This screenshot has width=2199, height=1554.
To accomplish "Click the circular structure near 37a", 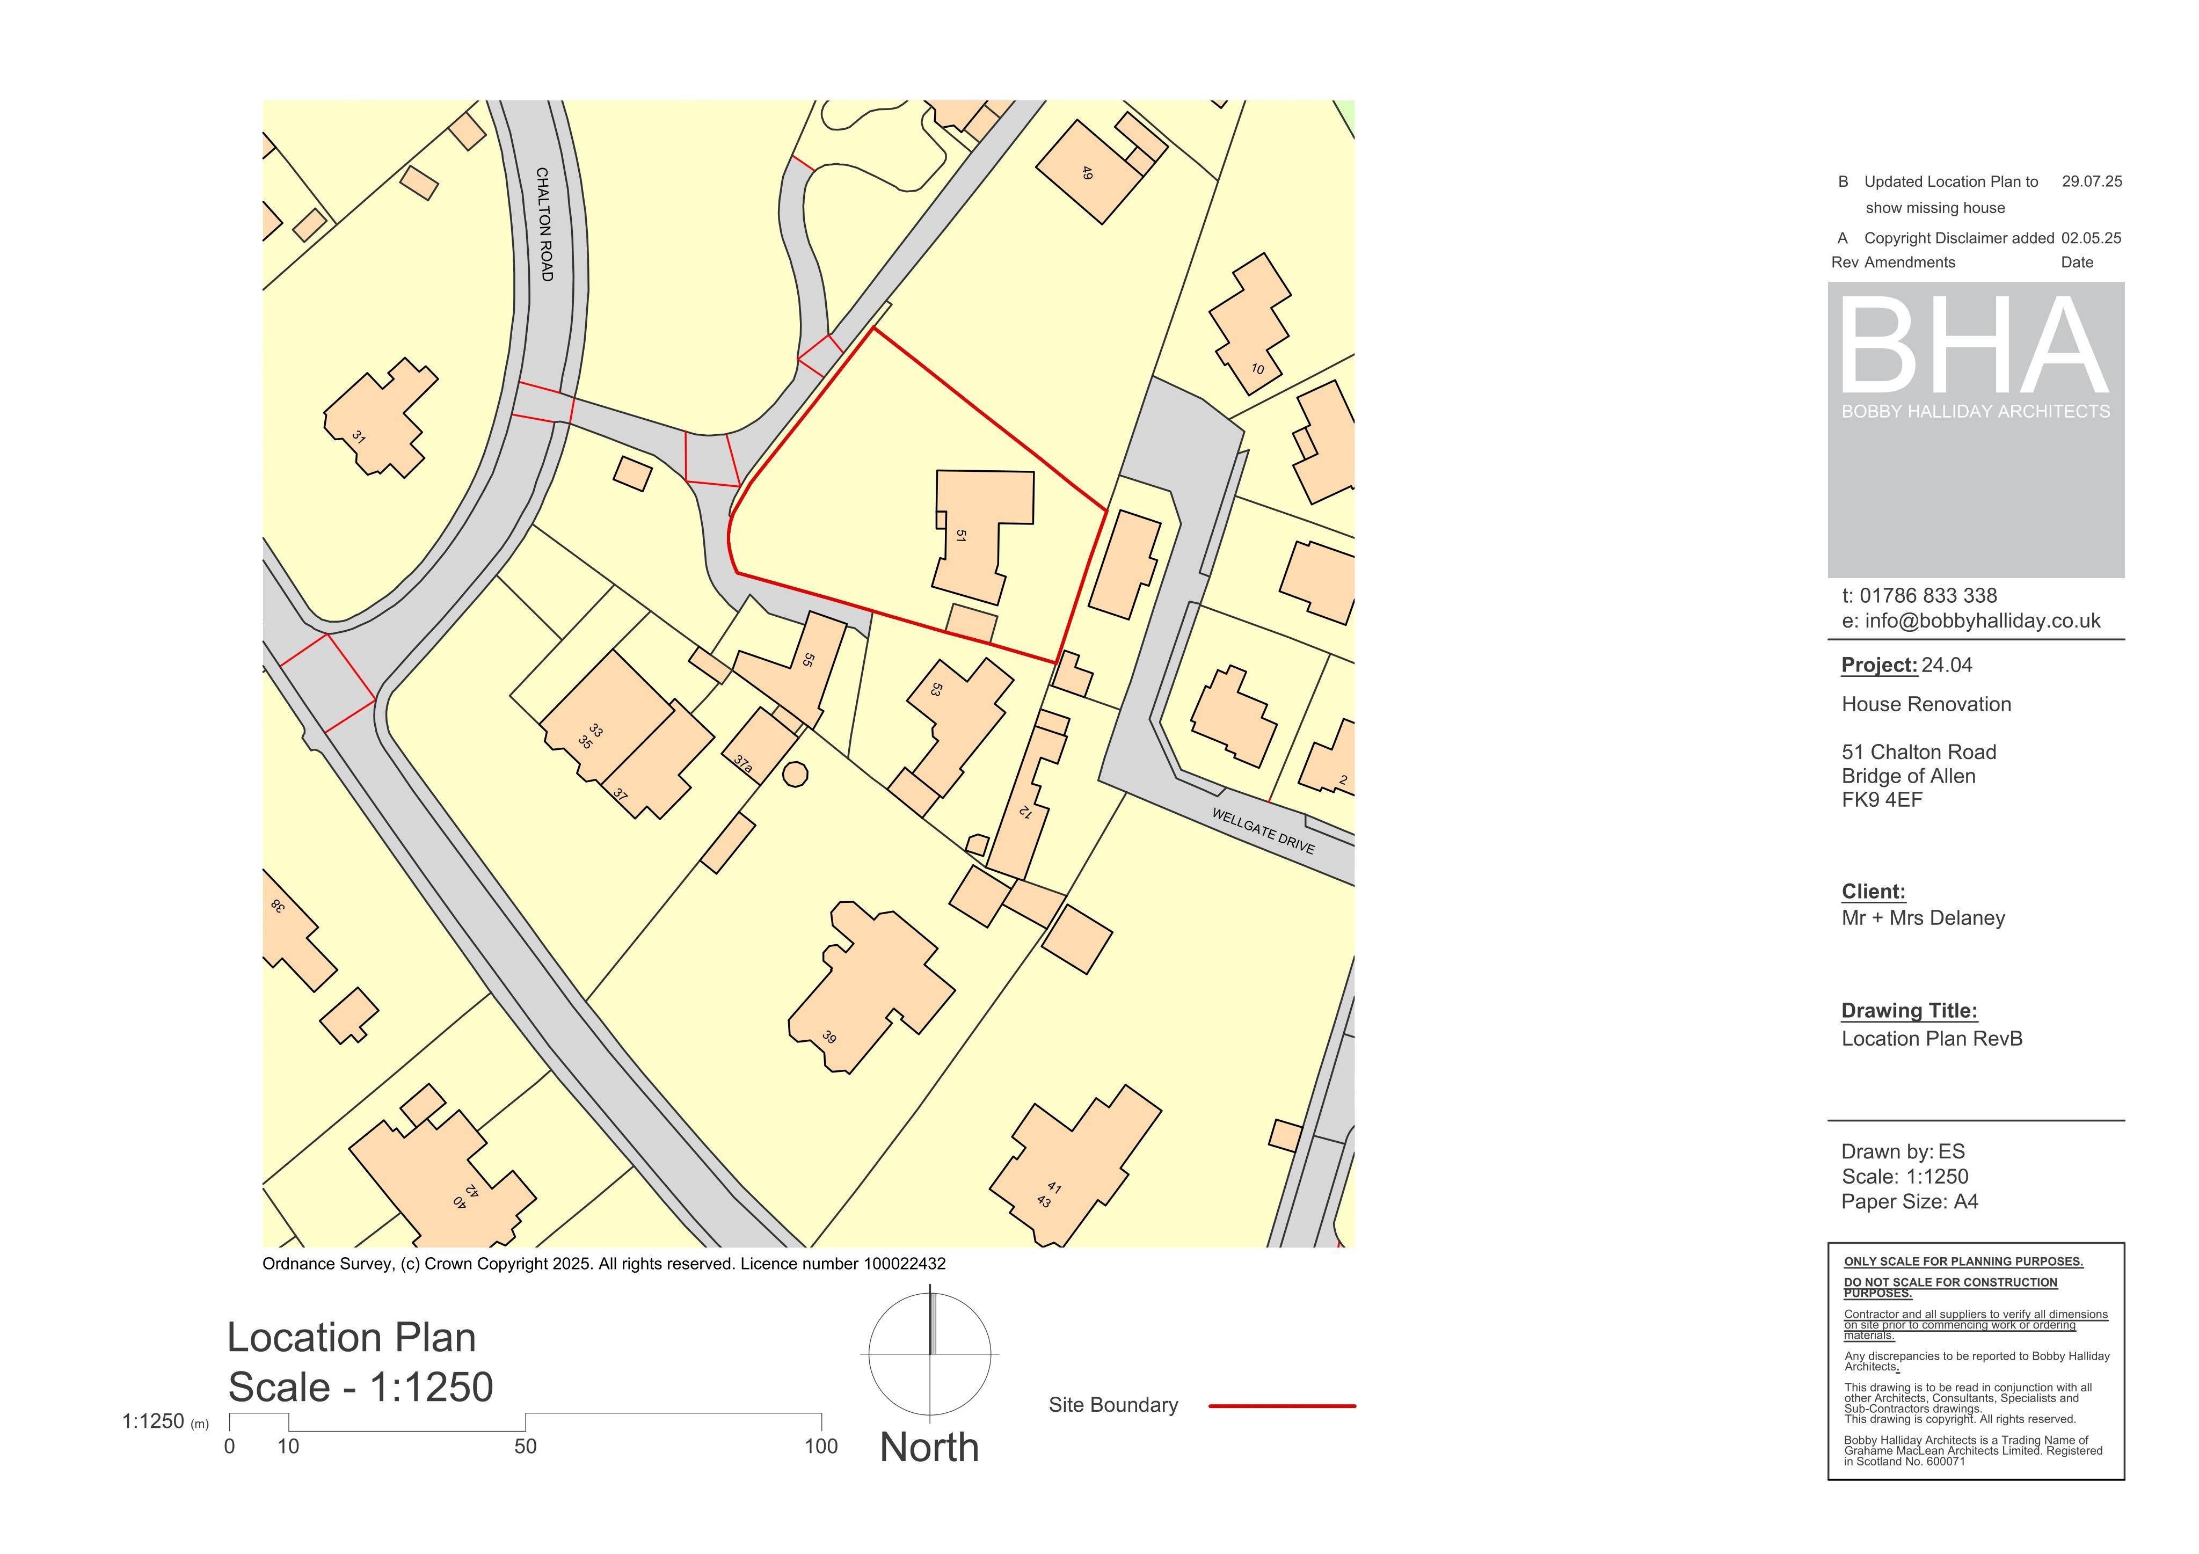I will 795,774.
